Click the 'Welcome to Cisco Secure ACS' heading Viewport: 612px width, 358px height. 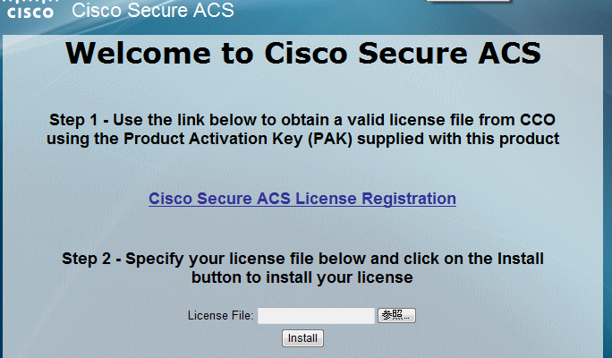click(302, 54)
